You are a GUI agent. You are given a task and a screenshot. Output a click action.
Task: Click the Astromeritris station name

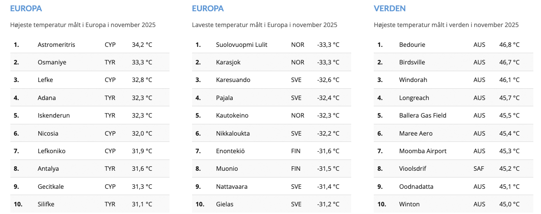click(56, 45)
